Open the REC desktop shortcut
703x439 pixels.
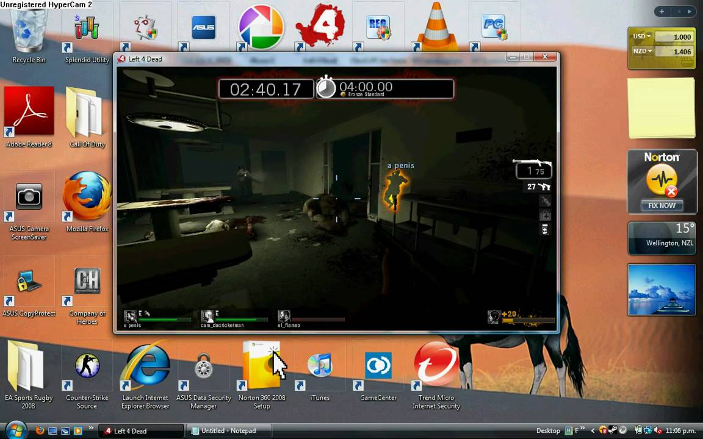point(378,28)
